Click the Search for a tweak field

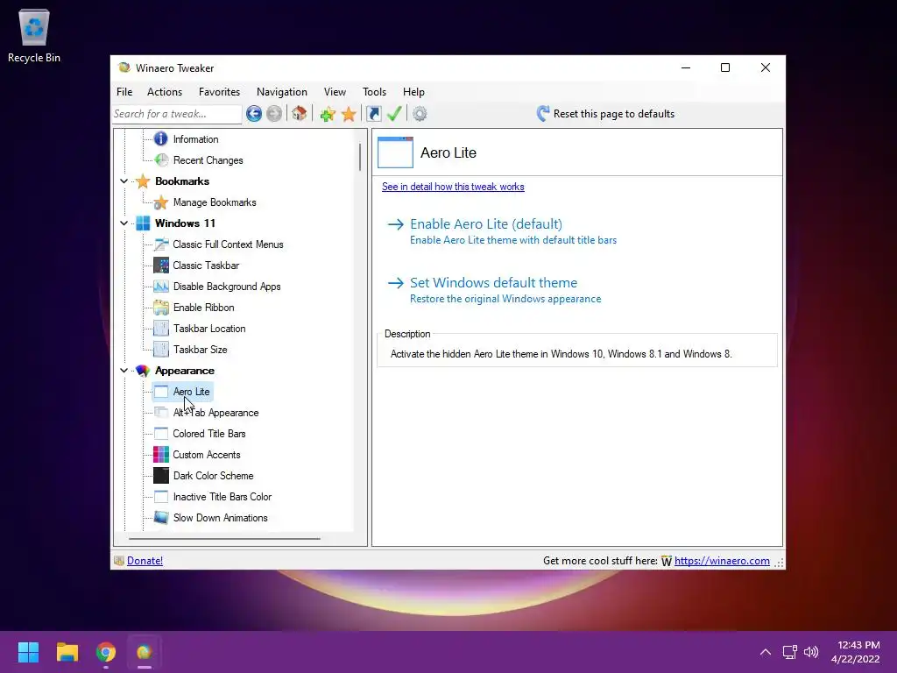pyautogui.click(x=177, y=114)
